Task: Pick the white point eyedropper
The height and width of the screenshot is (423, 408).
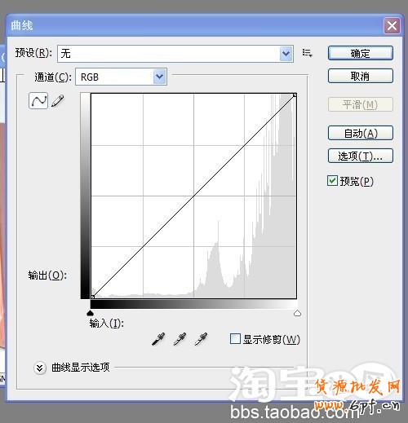Action: click(x=201, y=339)
